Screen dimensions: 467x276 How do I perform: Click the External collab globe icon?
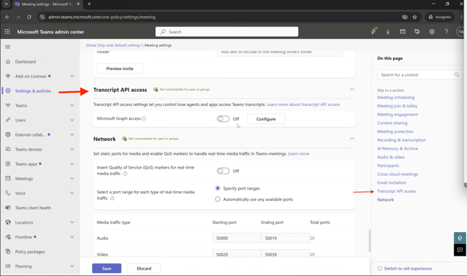[x=8, y=135]
